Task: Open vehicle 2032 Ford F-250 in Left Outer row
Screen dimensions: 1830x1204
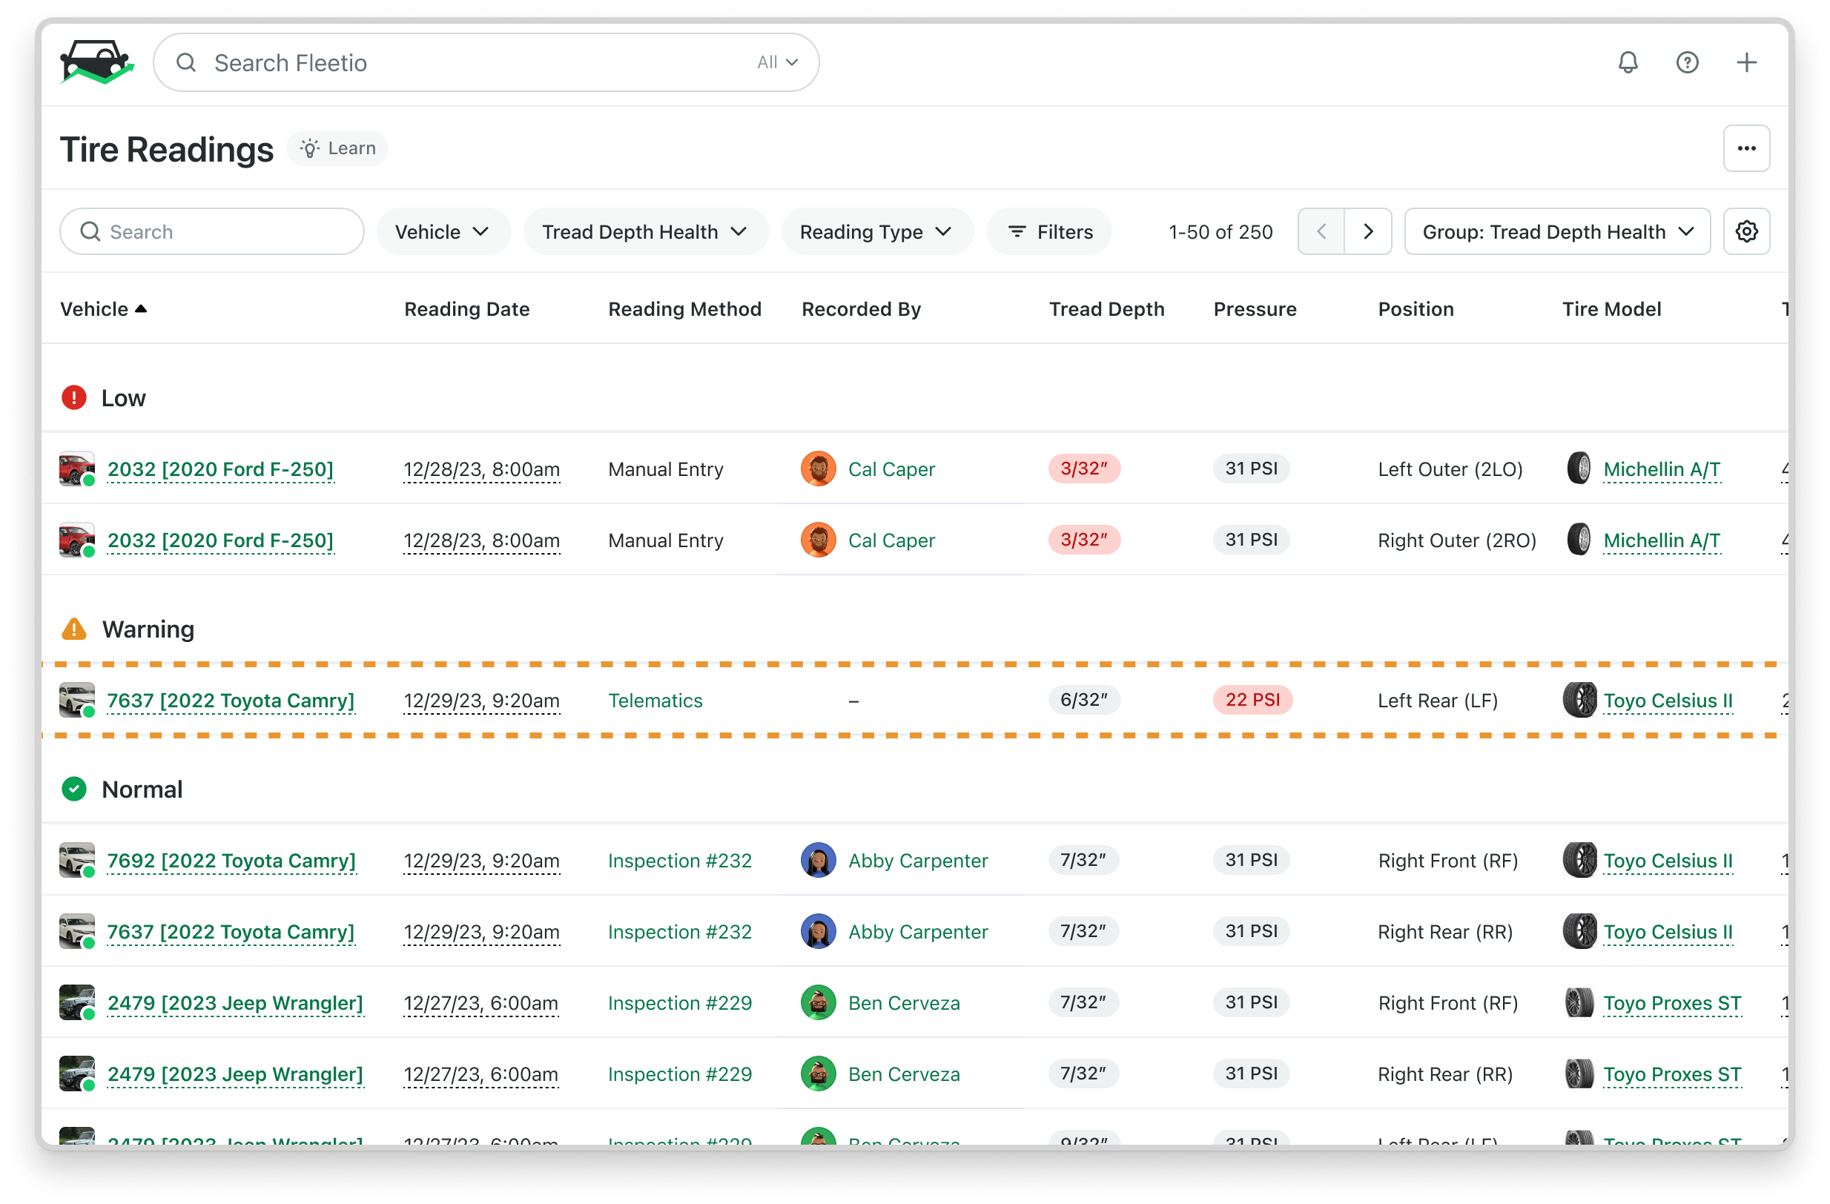Action: [x=221, y=469]
